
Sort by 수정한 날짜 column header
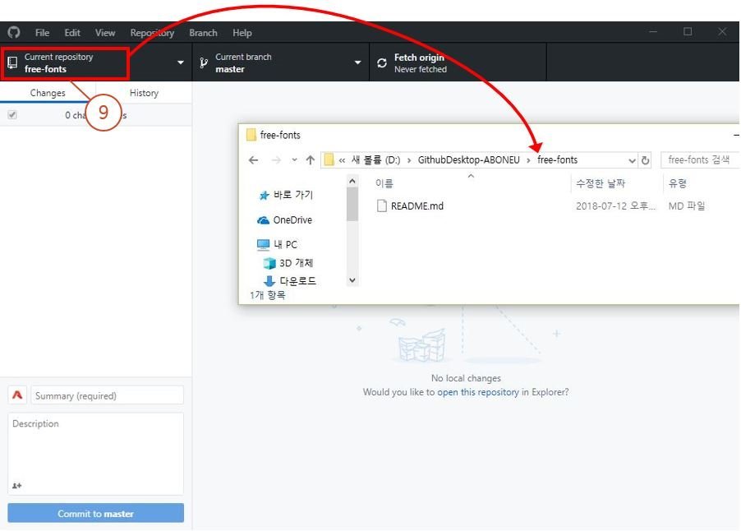point(601,183)
